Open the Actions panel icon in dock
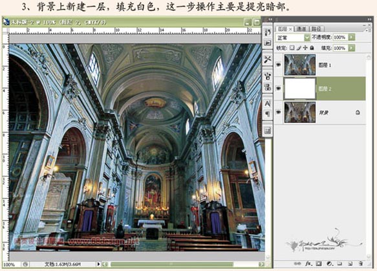The height and width of the screenshot is (271, 377). point(267,43)
